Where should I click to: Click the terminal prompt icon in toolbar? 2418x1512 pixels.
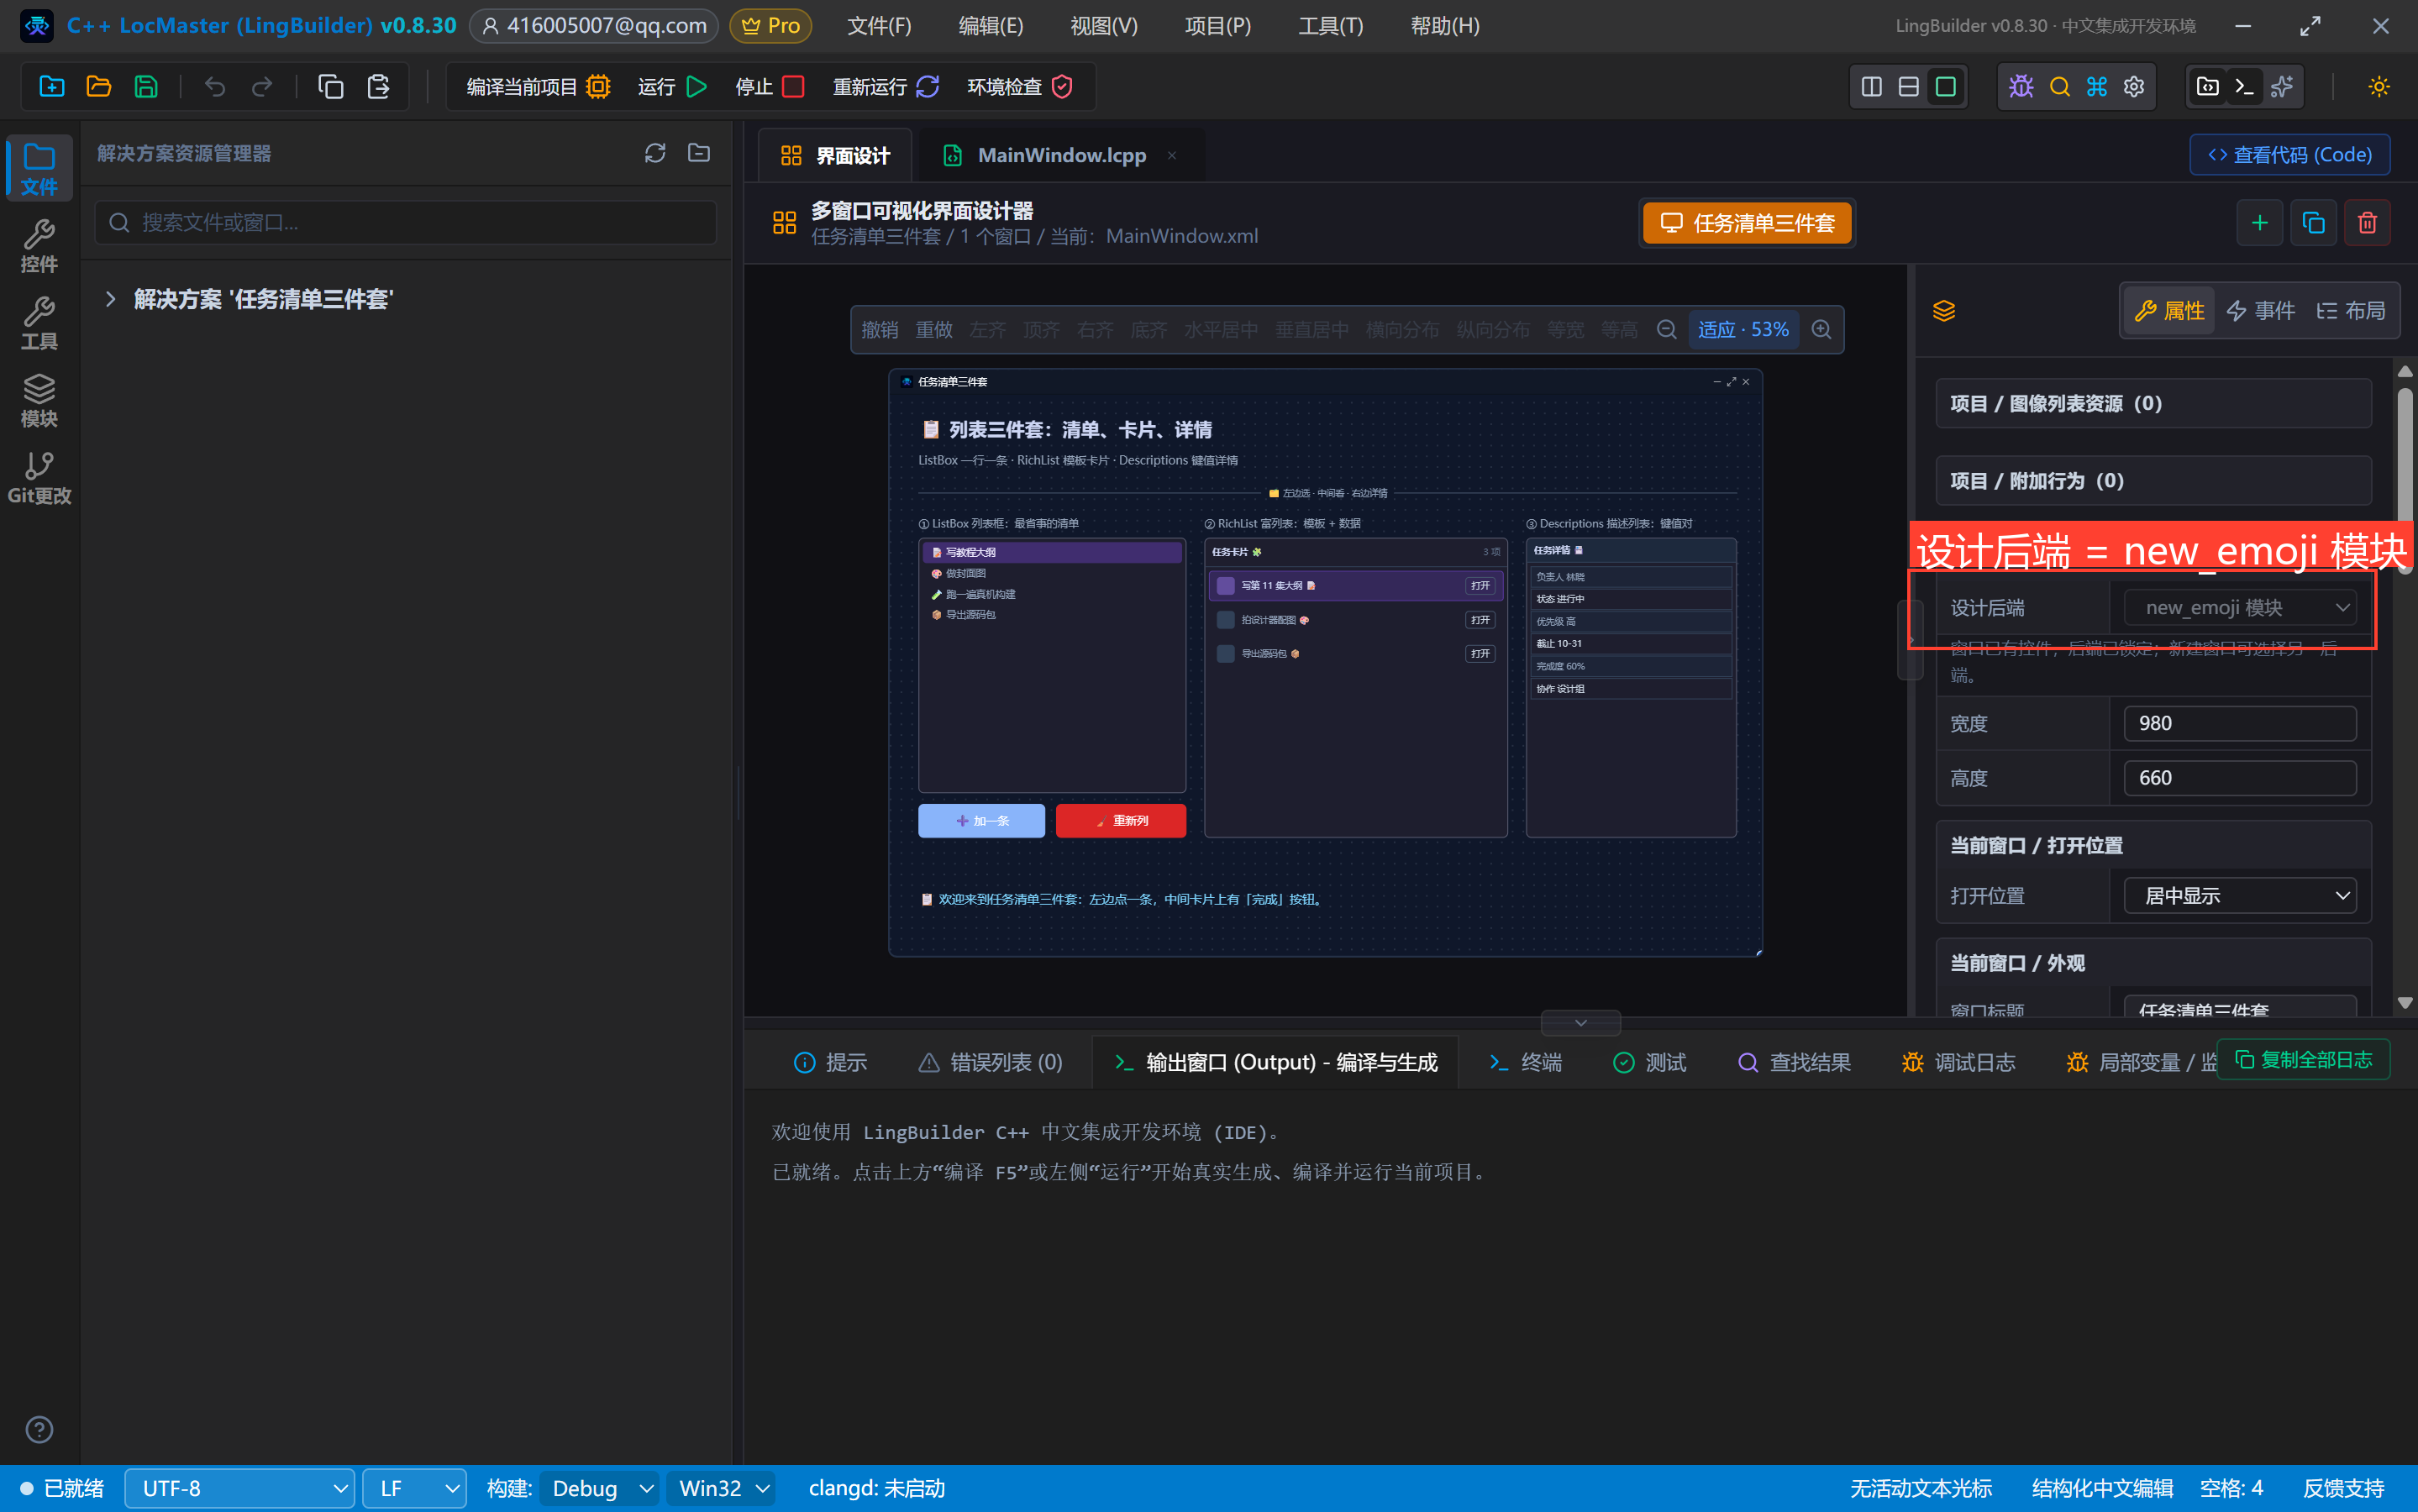coord(2244,87)
